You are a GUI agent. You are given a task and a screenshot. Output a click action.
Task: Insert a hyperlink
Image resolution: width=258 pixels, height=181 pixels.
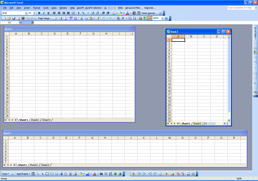(118, 18)
